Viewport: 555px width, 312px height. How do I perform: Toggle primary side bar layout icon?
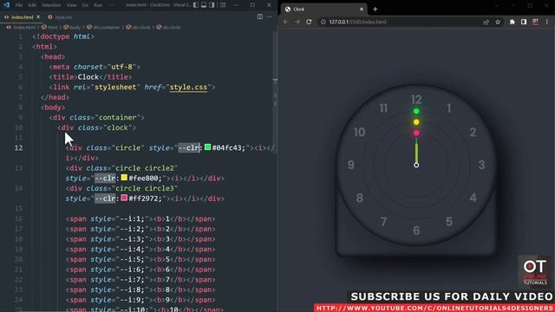(196, 5)
